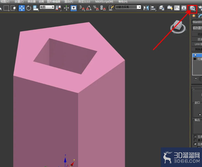Activate the Select and Scale tool
Viewport: 202px width, 167px height.
point(35,8)
